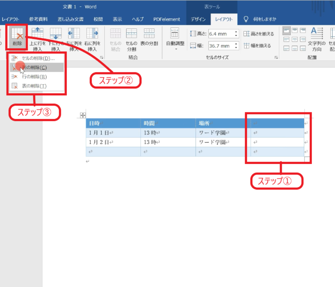Open the 自動調整 AutoFit dropdown
The width and height of the screenshot is (335, 287).
tap(175, 39)
